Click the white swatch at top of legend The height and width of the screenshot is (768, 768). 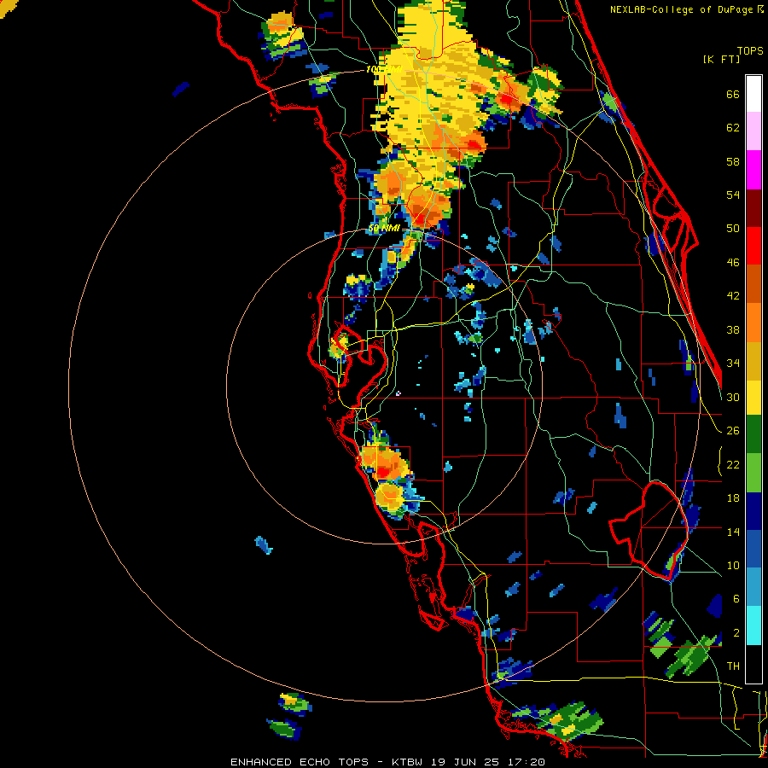pyautogui.click(x=753, y=94)
